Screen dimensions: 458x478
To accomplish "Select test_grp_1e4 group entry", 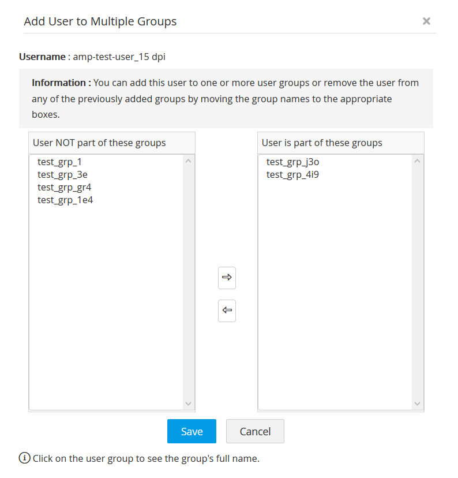I will point(65,200).
